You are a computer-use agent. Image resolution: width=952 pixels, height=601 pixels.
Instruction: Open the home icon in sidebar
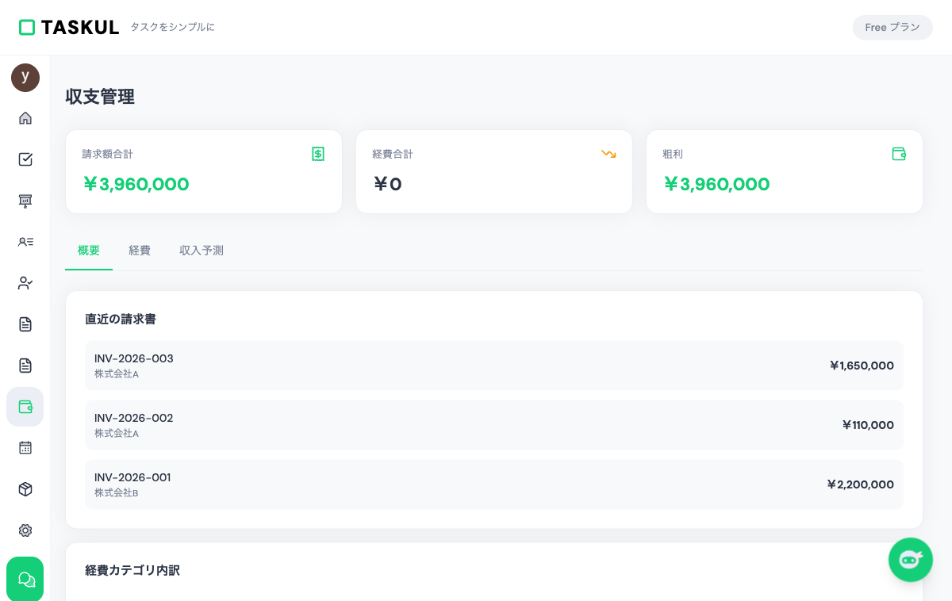click(25, 118)
